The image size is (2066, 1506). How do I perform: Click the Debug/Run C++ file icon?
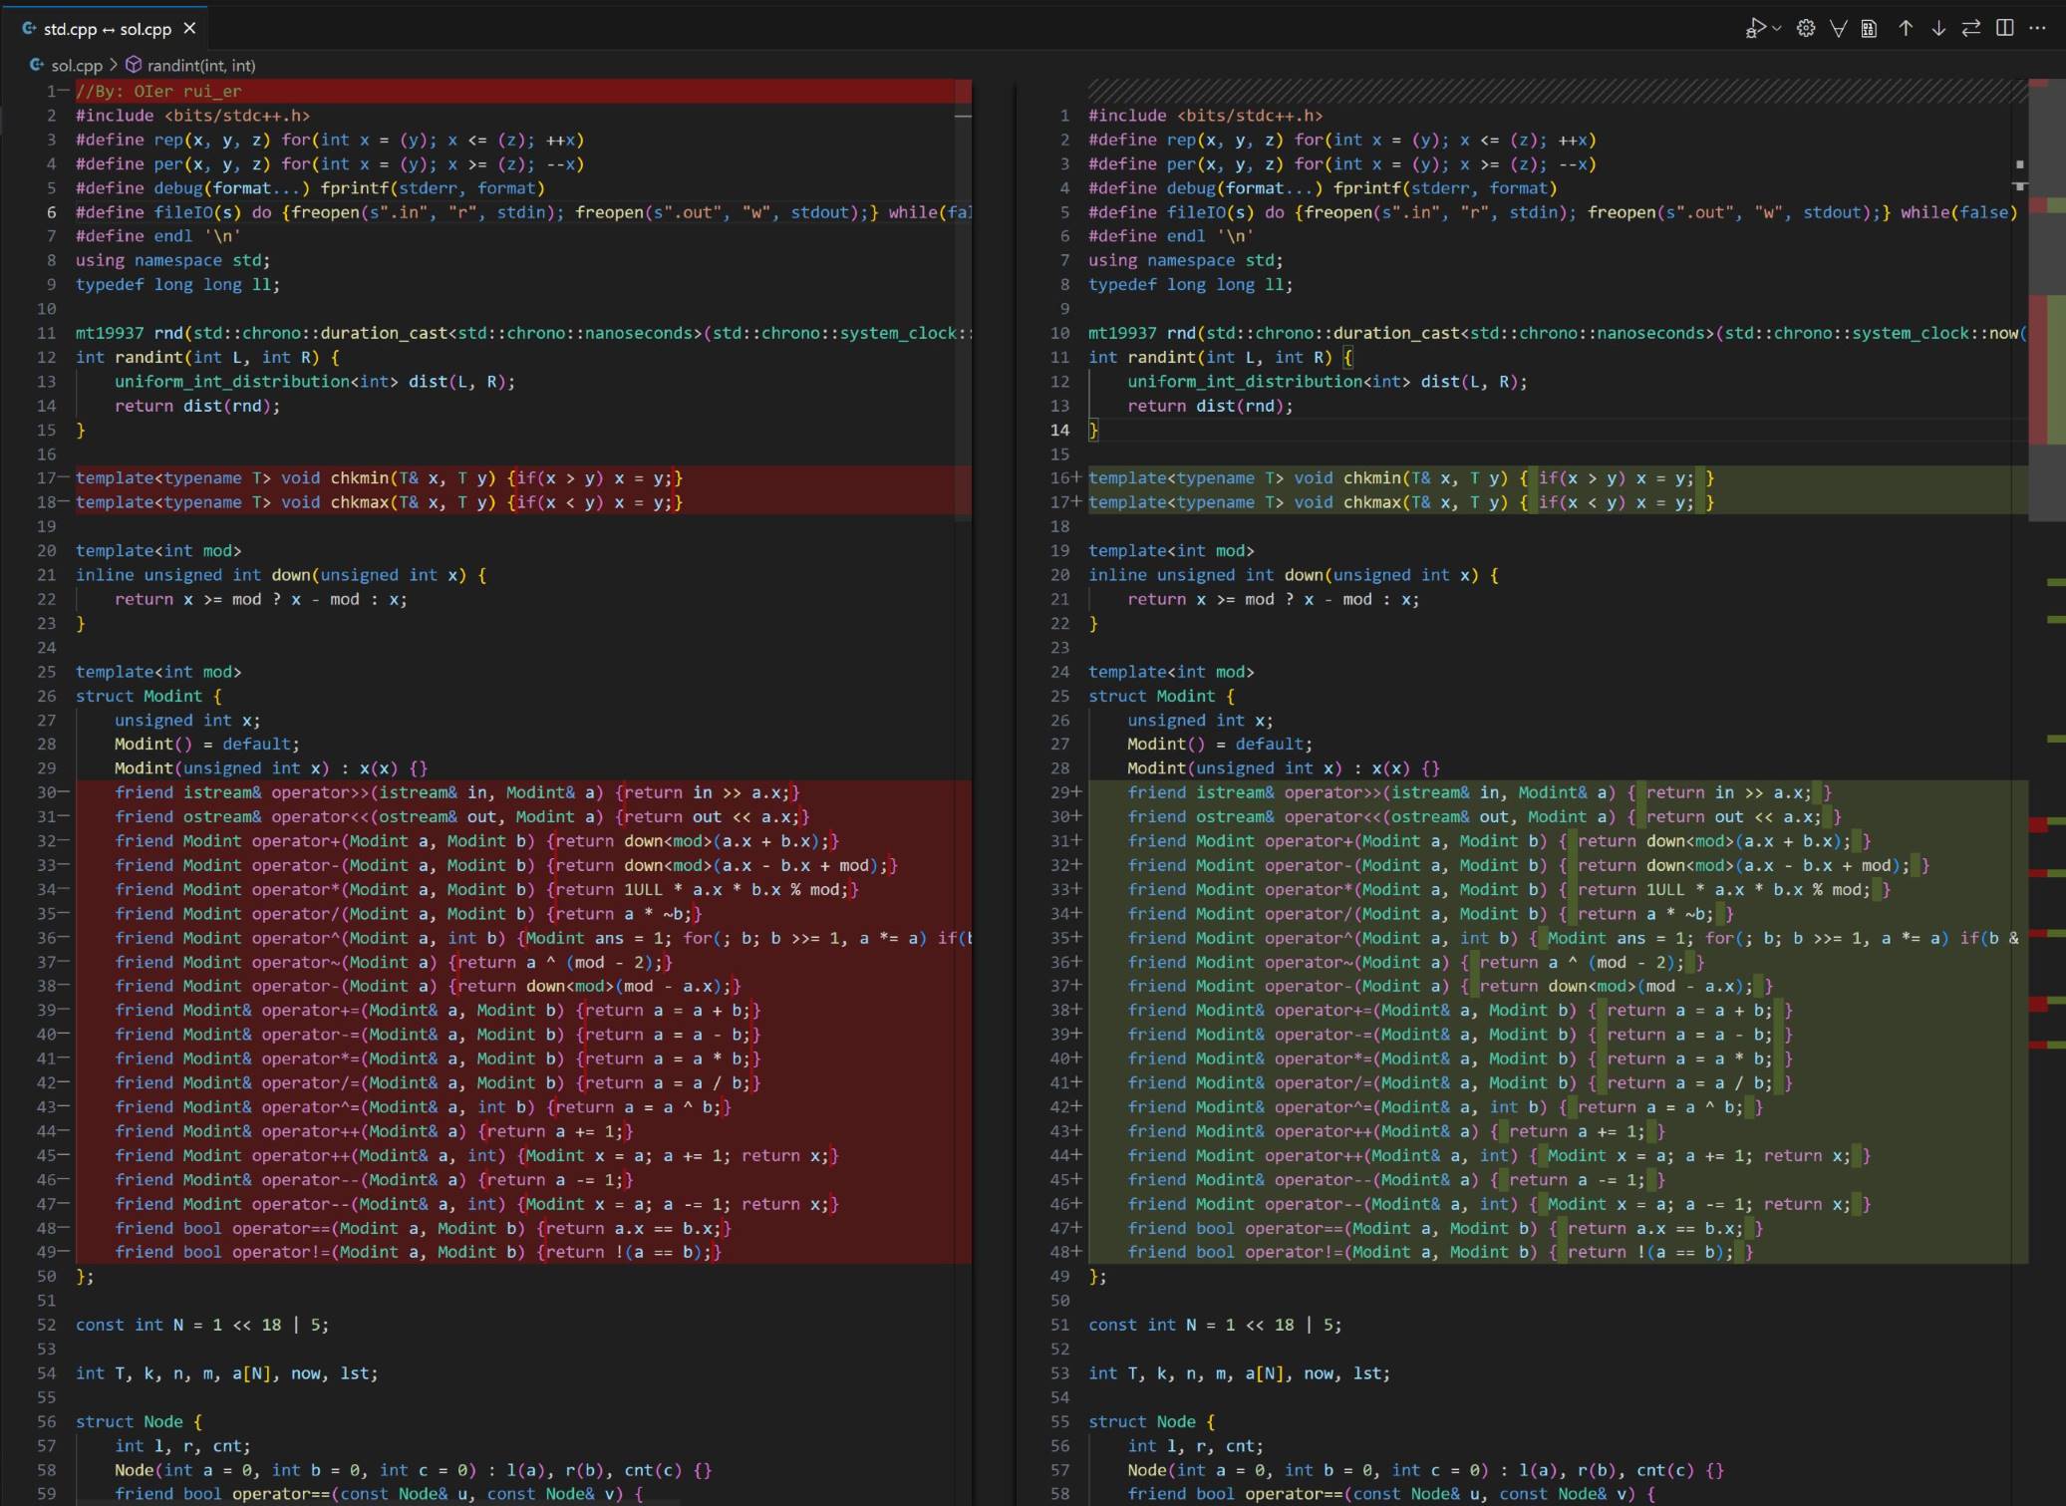pos(1754,29)
